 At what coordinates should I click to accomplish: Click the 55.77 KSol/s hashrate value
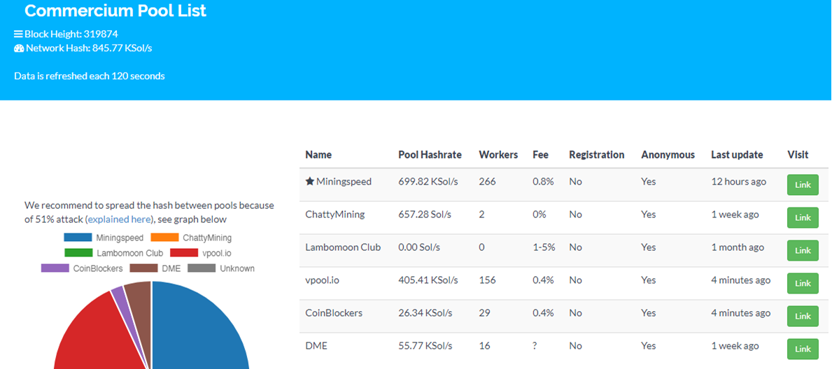(x=425, y=346)
